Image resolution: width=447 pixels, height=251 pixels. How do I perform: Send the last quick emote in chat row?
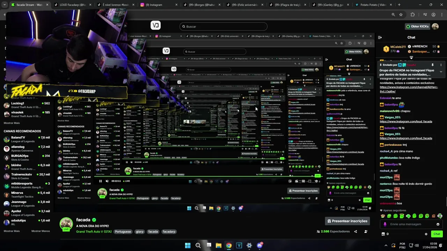pyautogui.click(x=440, y=216)
